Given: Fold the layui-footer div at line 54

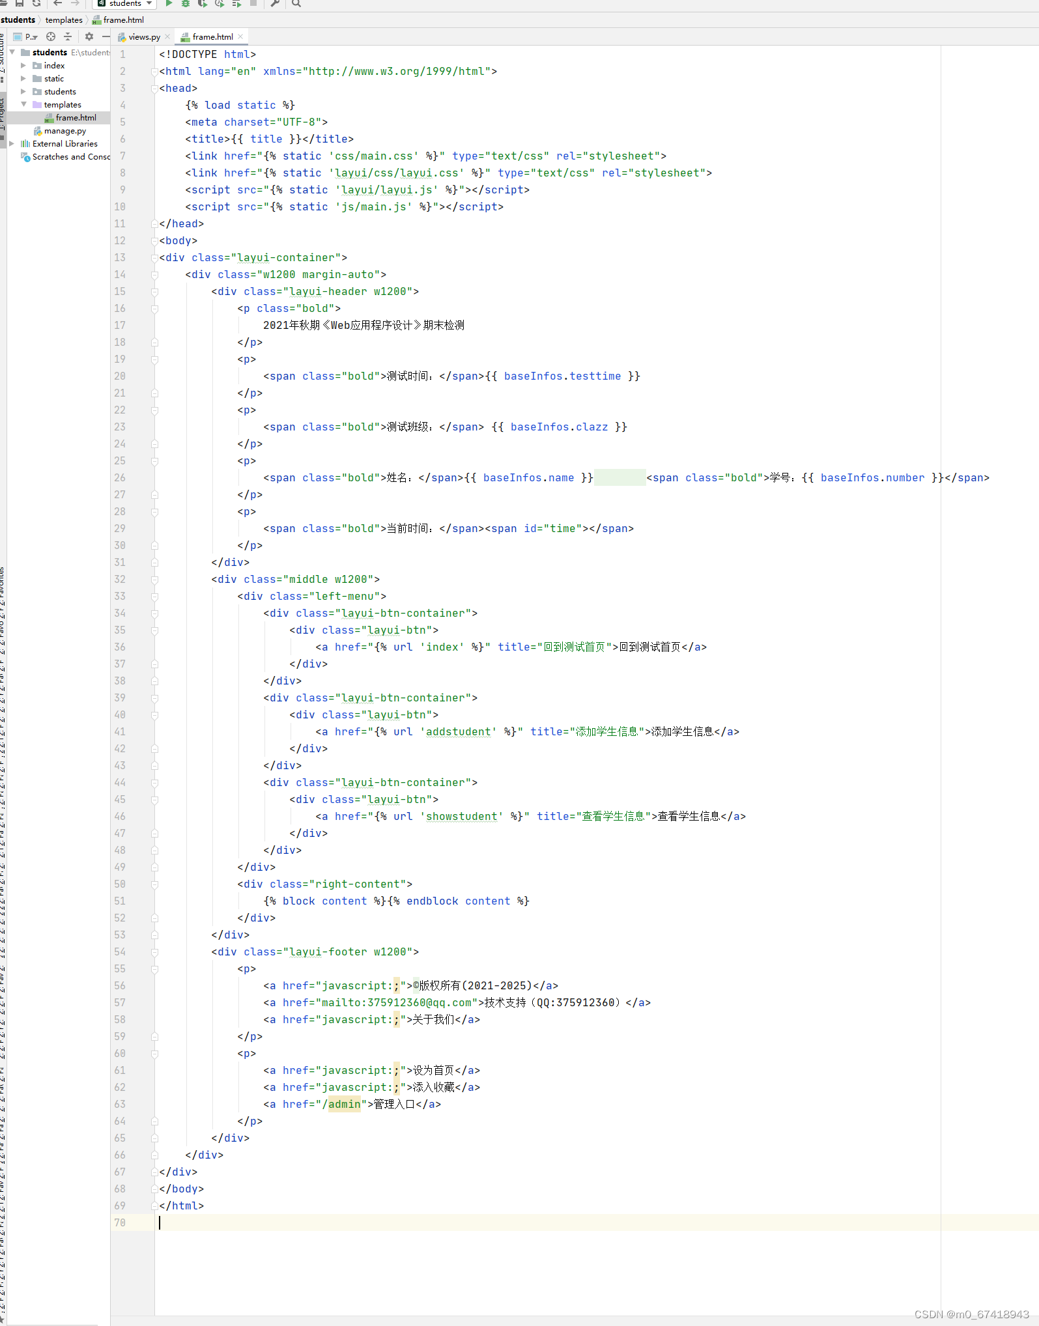Looking at the screenshot, I should pyautogui.click(x=154, y=952).
